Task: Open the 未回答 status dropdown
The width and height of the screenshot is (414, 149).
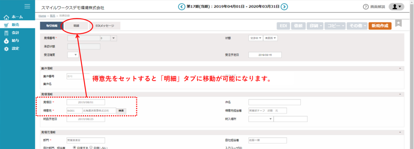Action: click(x=270, y=38)
